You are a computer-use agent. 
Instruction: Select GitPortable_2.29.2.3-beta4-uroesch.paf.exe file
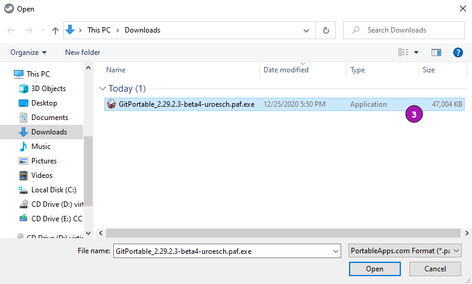click(284, 104)
